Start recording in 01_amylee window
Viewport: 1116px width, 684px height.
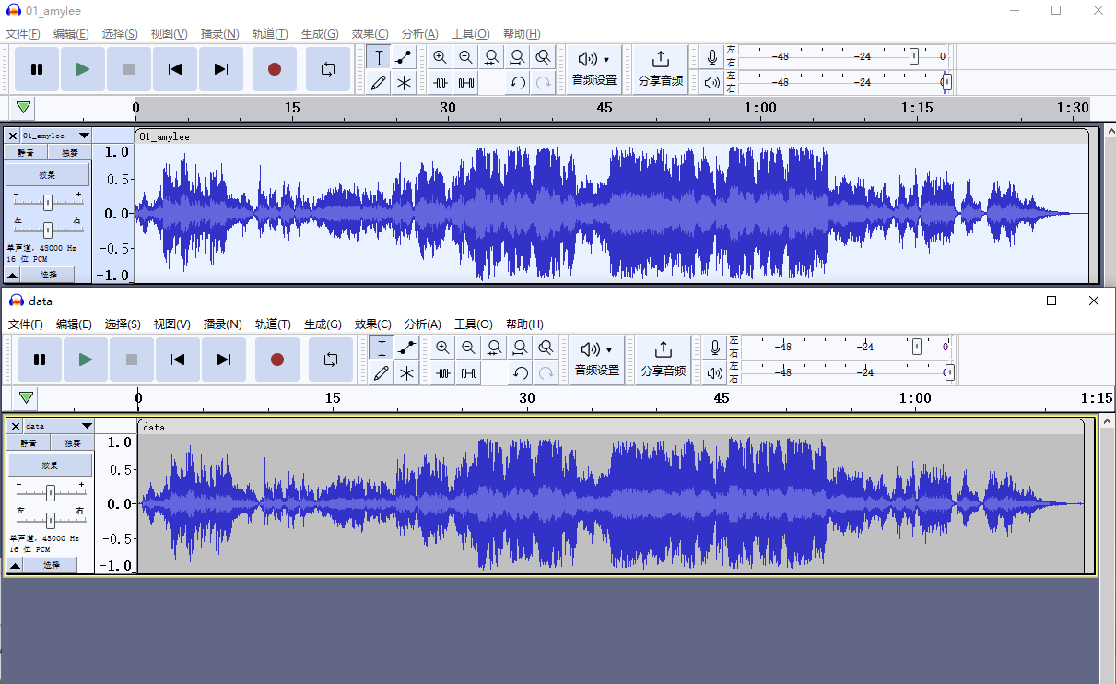[275, 69]
